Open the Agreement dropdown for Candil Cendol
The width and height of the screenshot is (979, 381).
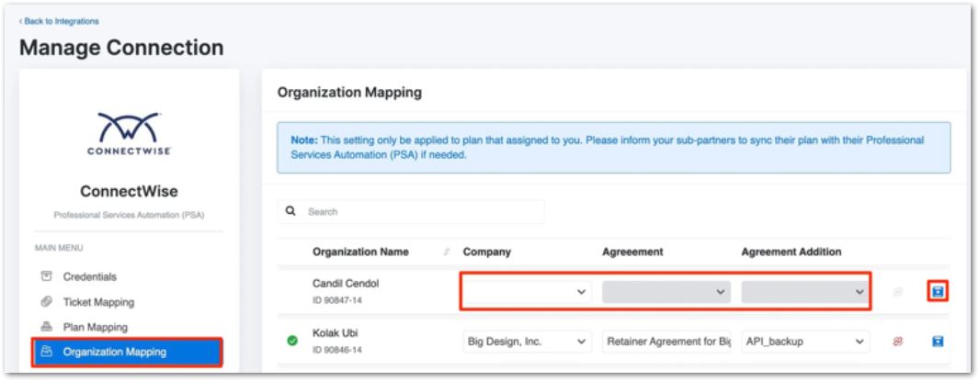(x=666, y=292)
